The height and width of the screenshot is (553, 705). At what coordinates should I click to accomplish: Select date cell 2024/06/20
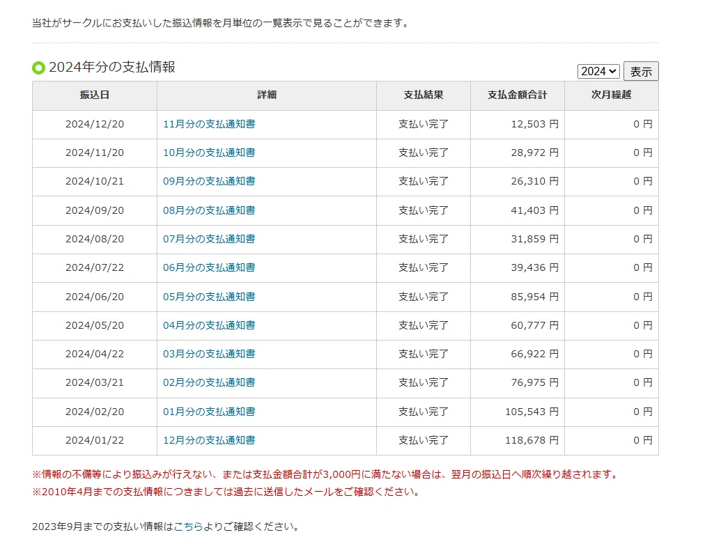95,297
